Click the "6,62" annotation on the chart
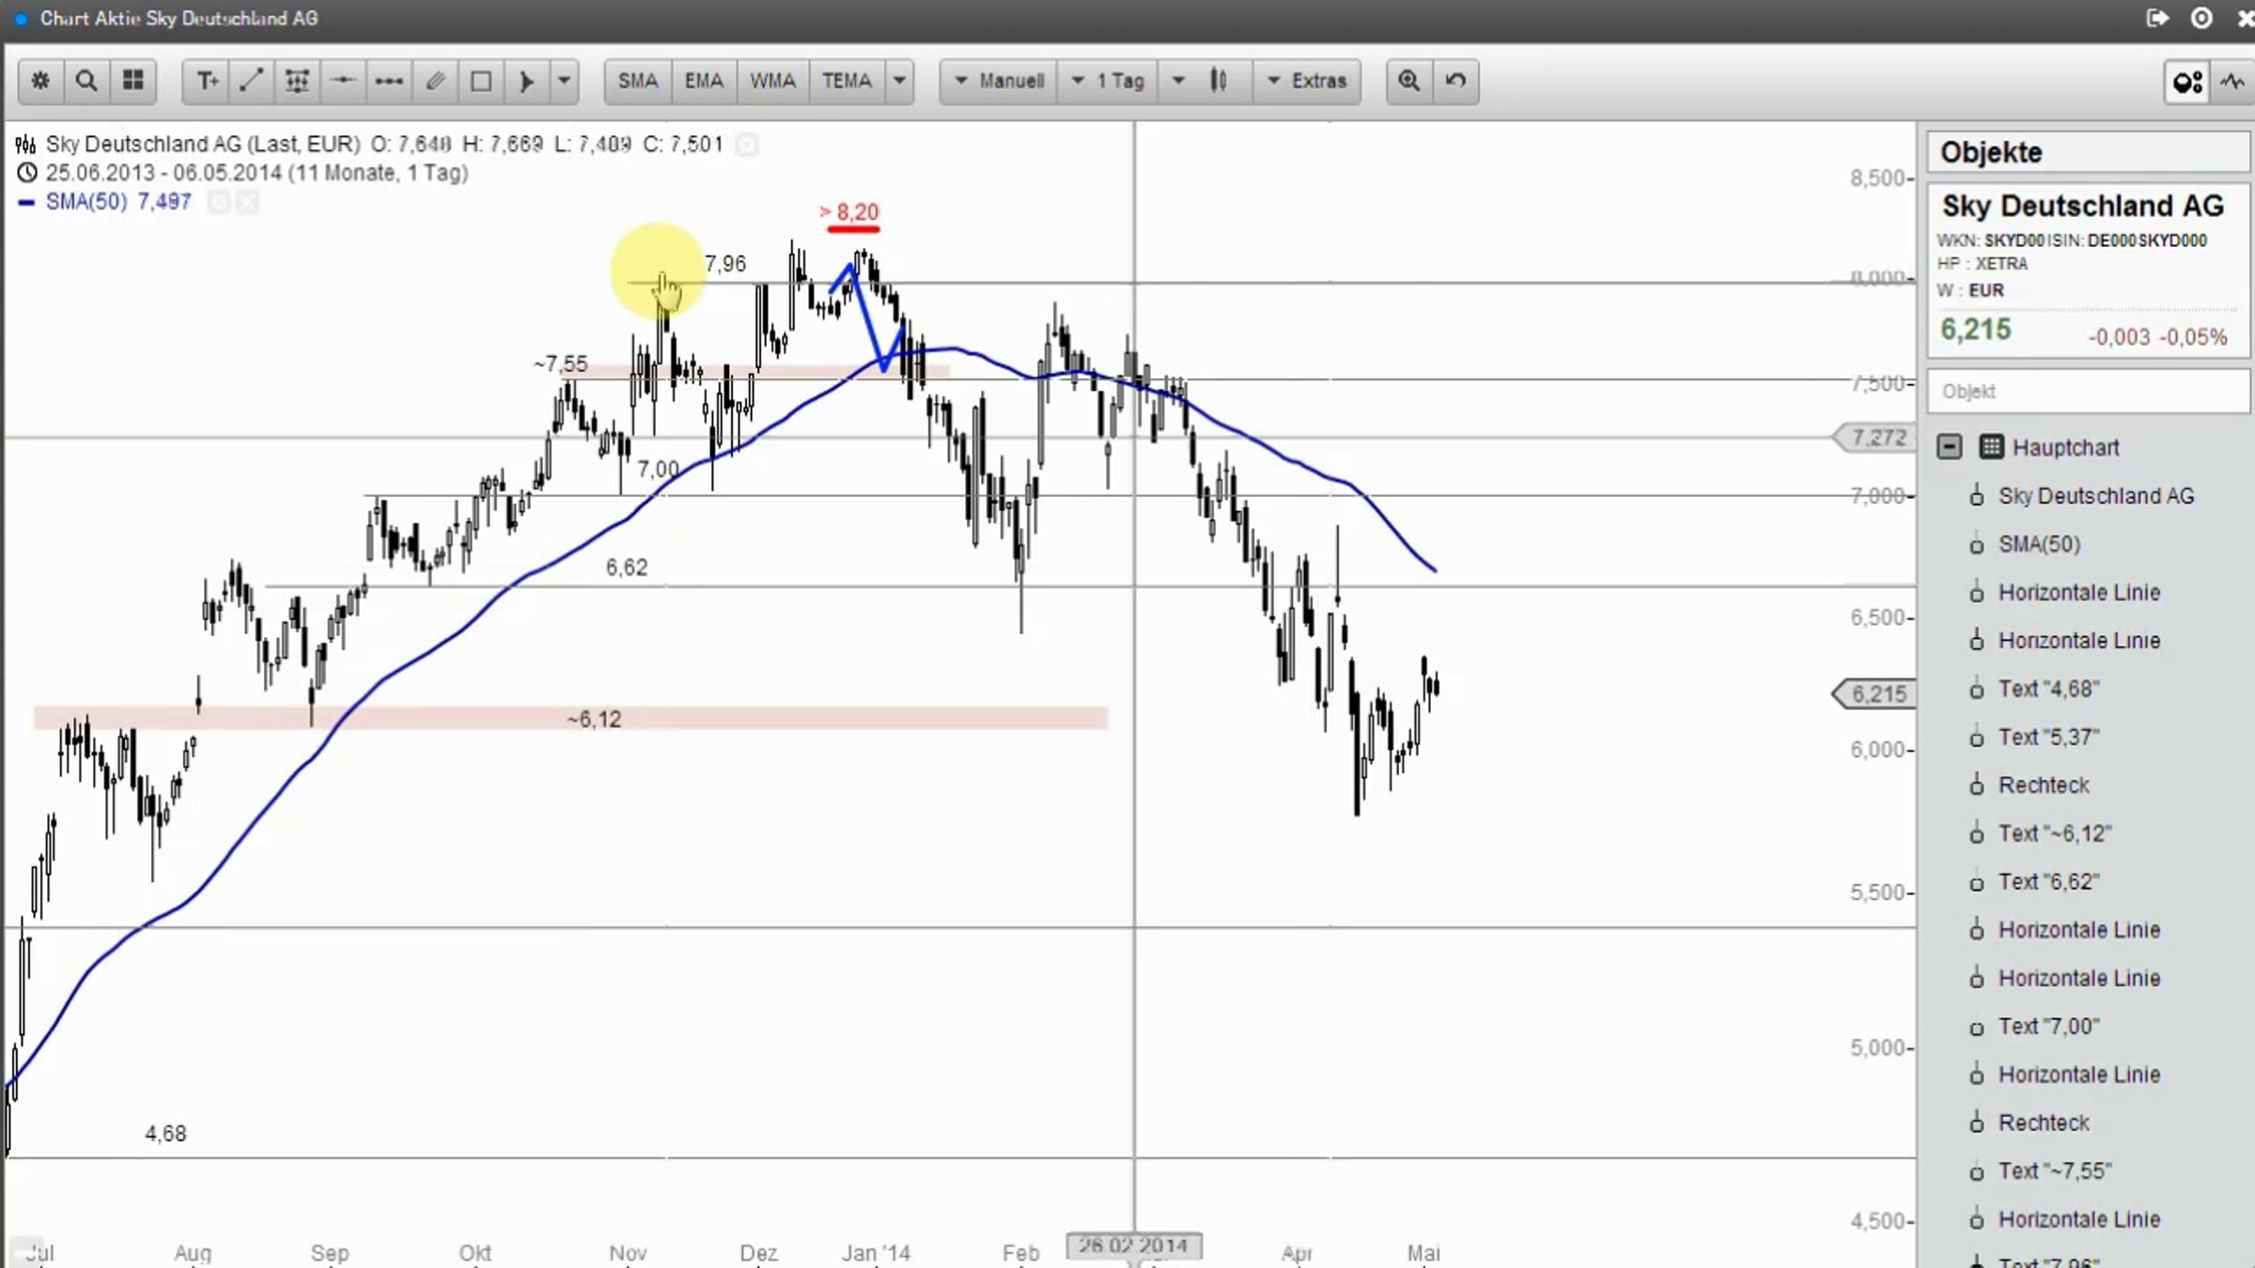The width and height of the screenshot is (2255, 1268). (627, 567)
